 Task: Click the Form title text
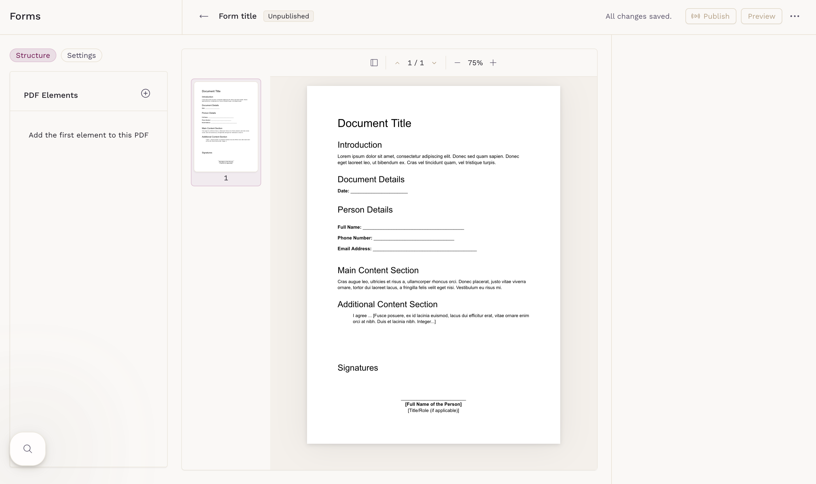[x=237, y=16]
